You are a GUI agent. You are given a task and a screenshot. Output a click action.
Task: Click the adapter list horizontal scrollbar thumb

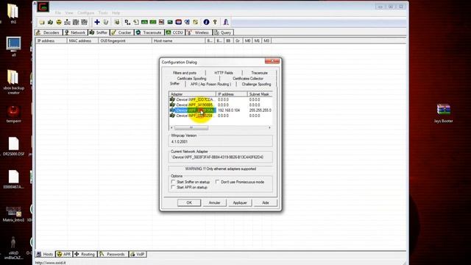[191, 127]
